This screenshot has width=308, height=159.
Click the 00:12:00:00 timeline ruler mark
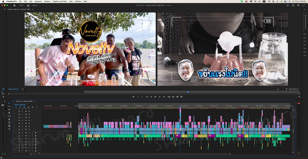click(x=184, y=106)
